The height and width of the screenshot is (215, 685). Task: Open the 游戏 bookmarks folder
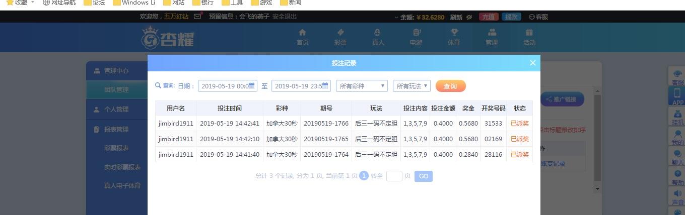(x=261, y=3)
